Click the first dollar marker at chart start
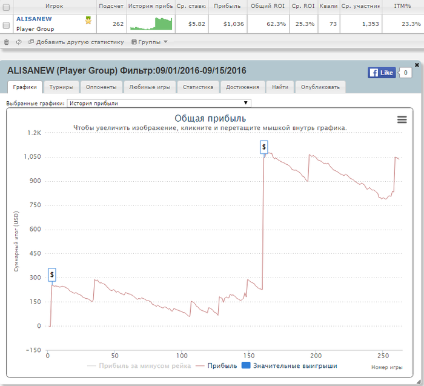424x386 pixels. pyautogui.click(x=52, y=275)
